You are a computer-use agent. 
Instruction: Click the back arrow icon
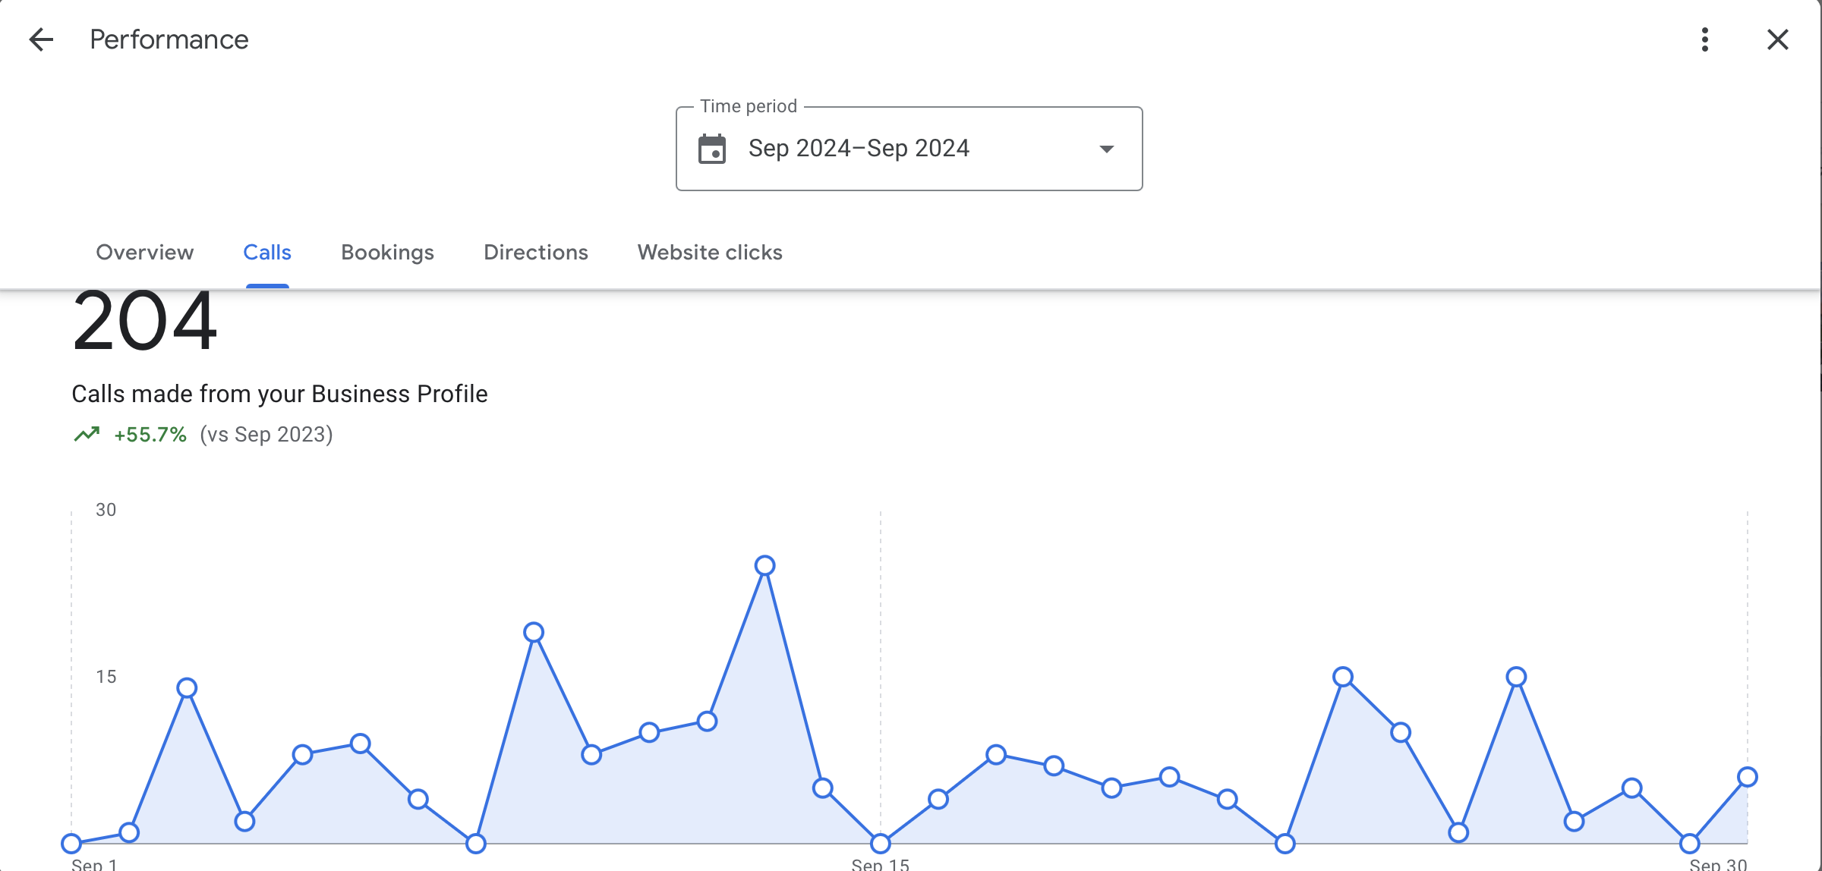pos(41,39)
